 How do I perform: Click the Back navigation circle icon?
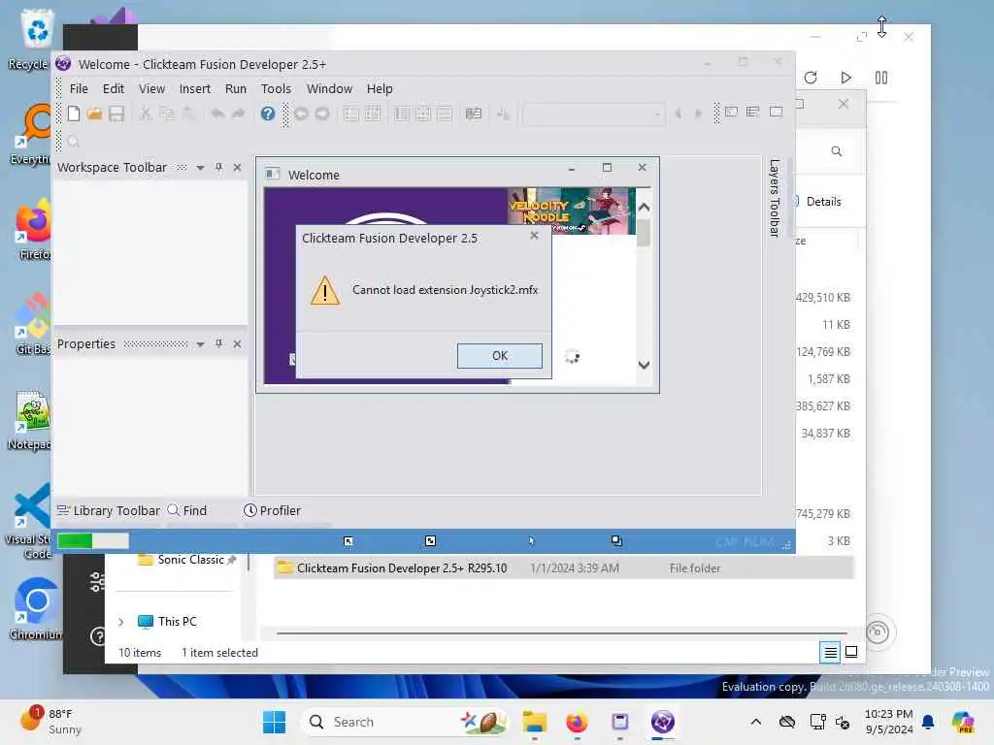tap(301, 113)
